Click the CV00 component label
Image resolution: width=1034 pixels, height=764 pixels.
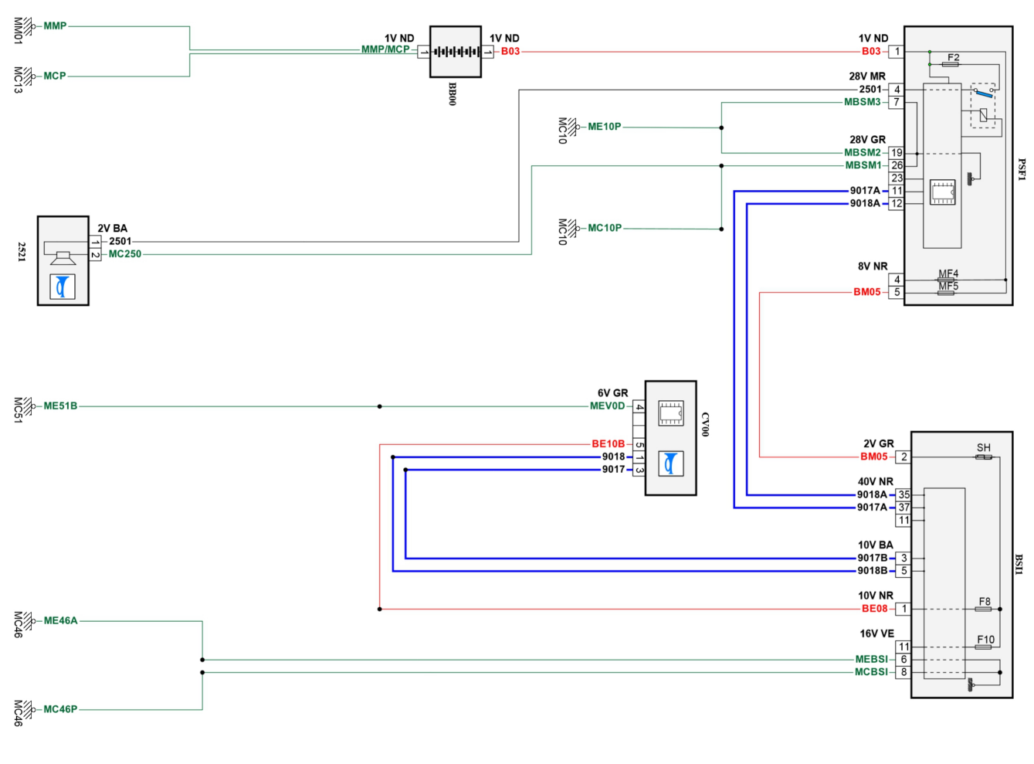(704, 424)
